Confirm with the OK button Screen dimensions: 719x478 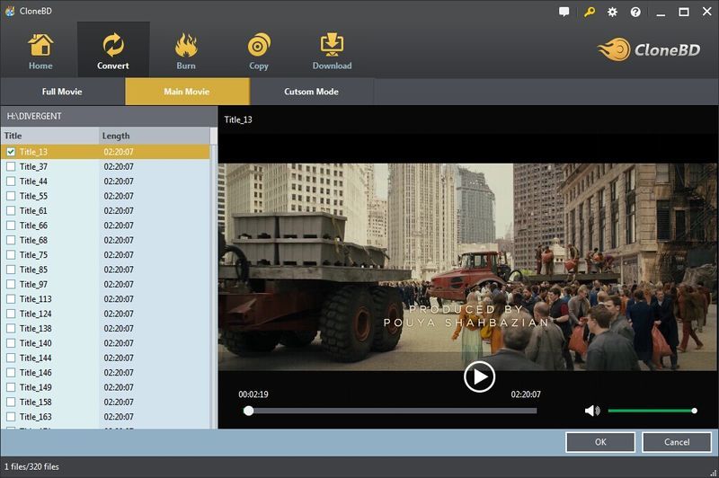pos(600,442)
